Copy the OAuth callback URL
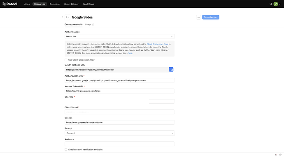 pyautogui.click(x=171, y=69)
